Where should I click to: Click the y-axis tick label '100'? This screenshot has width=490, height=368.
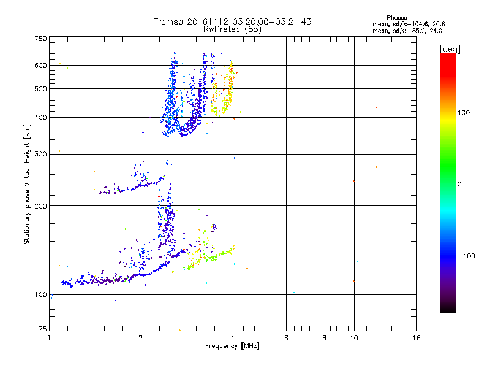coord(40,294)
